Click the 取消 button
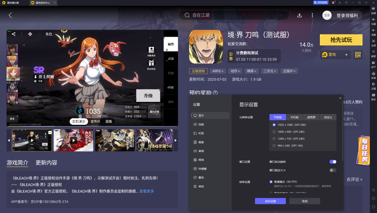The width and height of the screenshot is (377, 213). pos(305,201)
